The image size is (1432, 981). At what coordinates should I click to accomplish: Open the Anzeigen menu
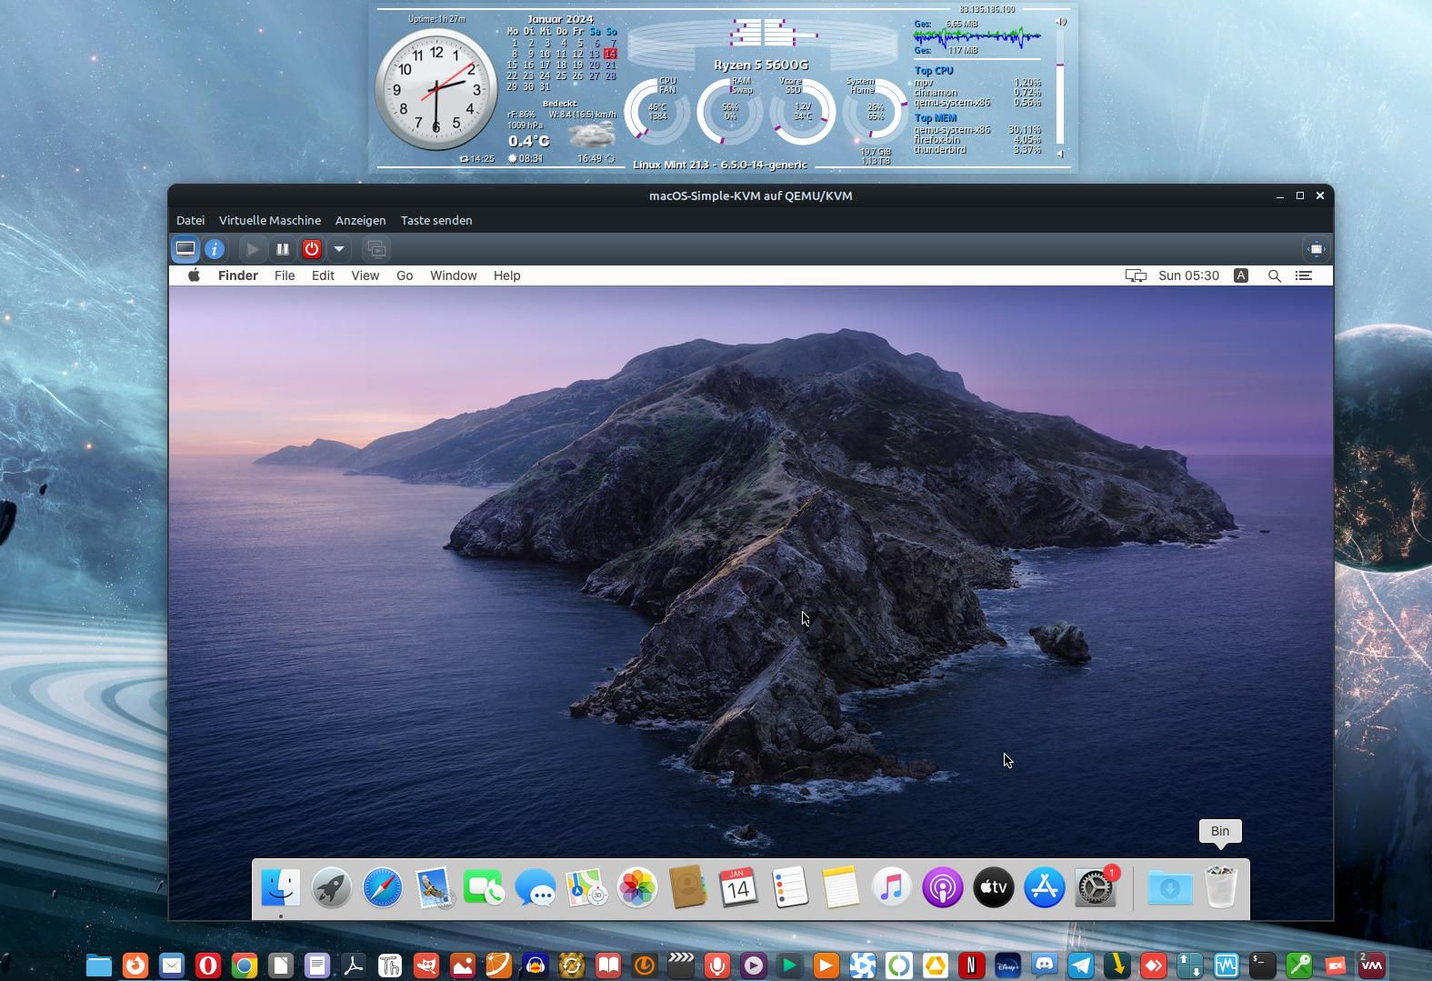(x=360, y=220)
